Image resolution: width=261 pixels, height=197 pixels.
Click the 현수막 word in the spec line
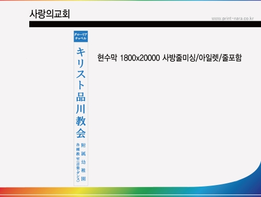[x=107, y=58]
